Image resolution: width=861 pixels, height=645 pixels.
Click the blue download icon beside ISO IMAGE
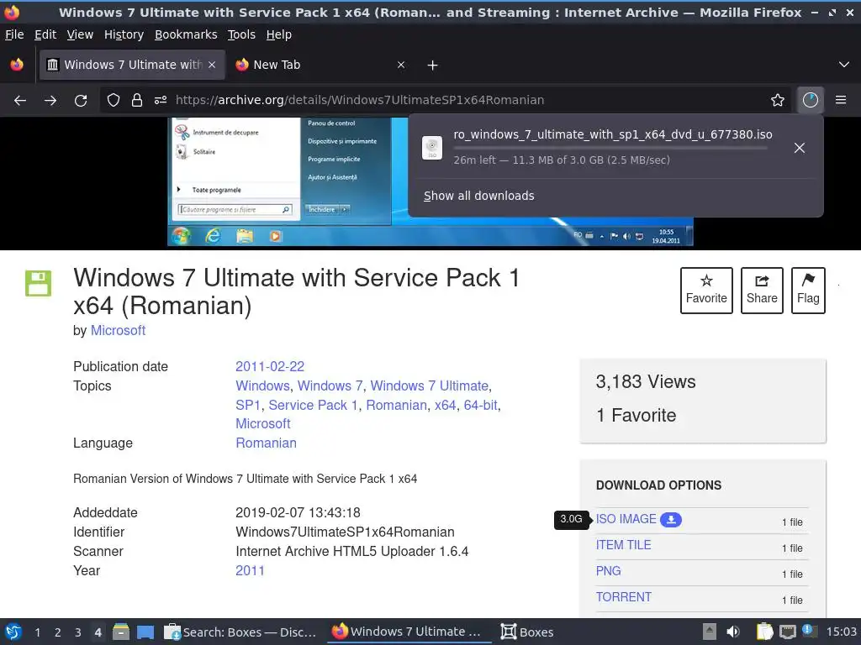[670, 519]
